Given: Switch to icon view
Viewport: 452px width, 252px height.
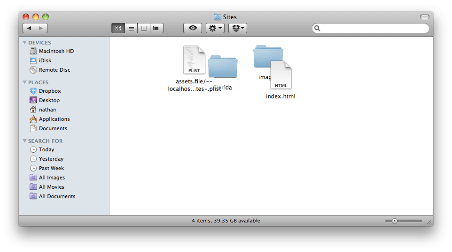Looking at the screenshot, I should 118,28.
